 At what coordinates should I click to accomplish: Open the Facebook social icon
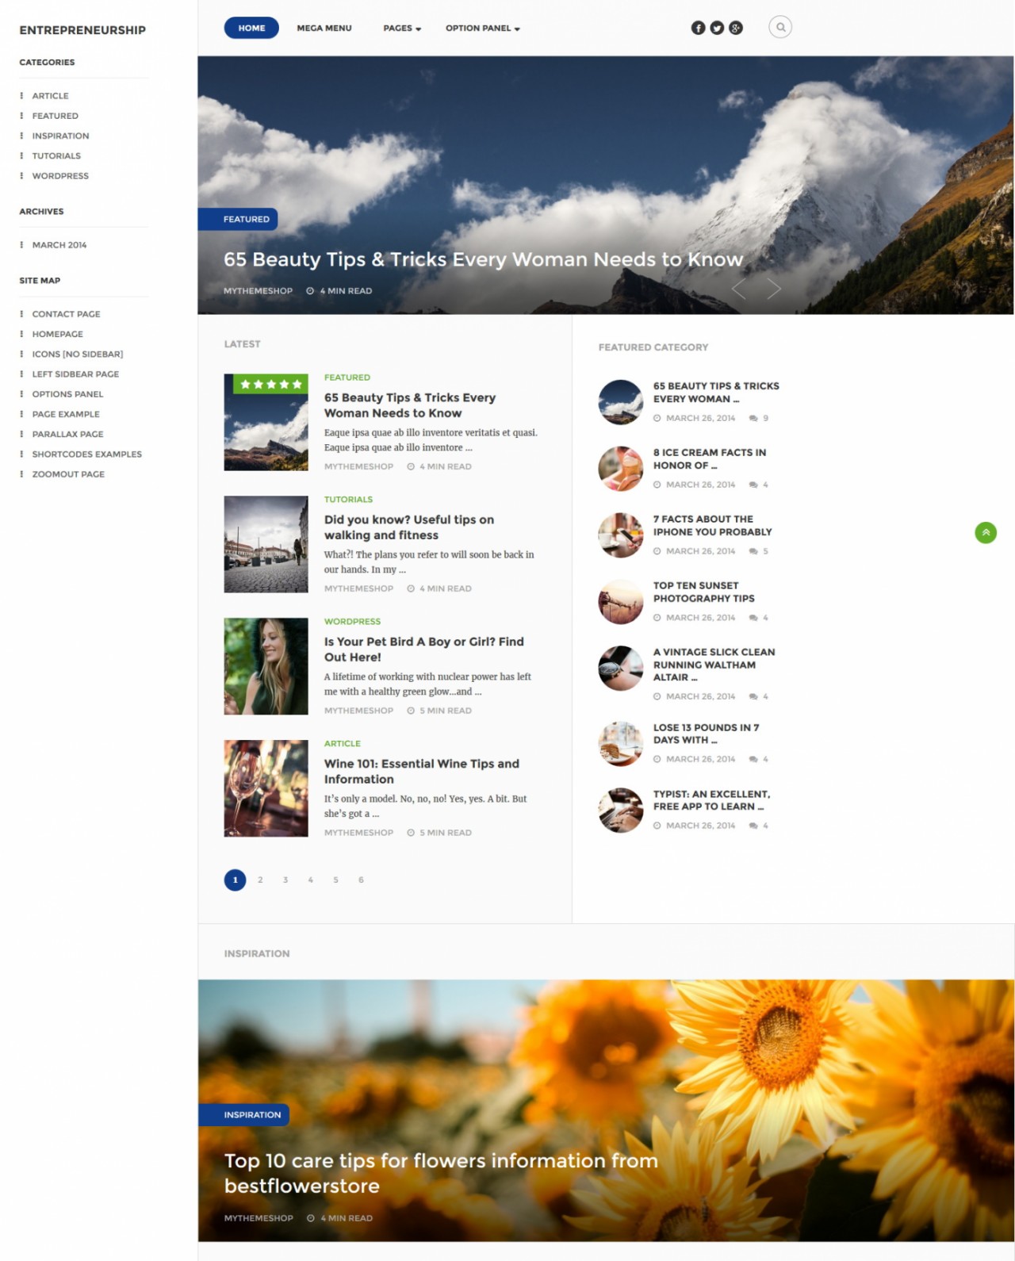click(x=698, y=28)
